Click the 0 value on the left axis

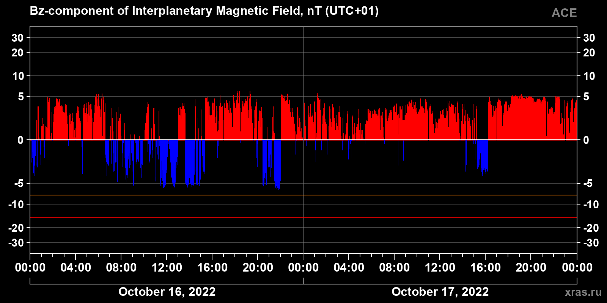[20, 140]
